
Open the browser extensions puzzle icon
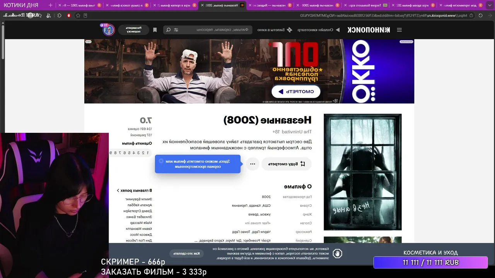click(x=59, y=15)
